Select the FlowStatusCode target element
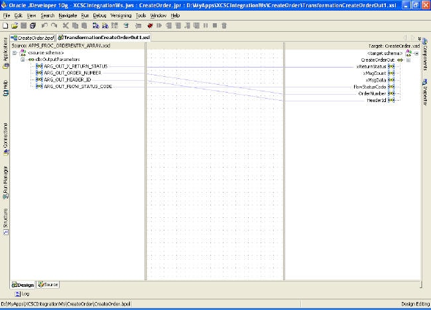 370,86
